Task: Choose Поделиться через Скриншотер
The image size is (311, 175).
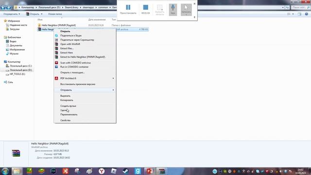Action: point(85,40)
